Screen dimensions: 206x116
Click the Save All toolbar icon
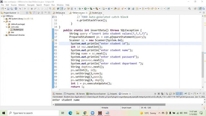coord(12,9)
